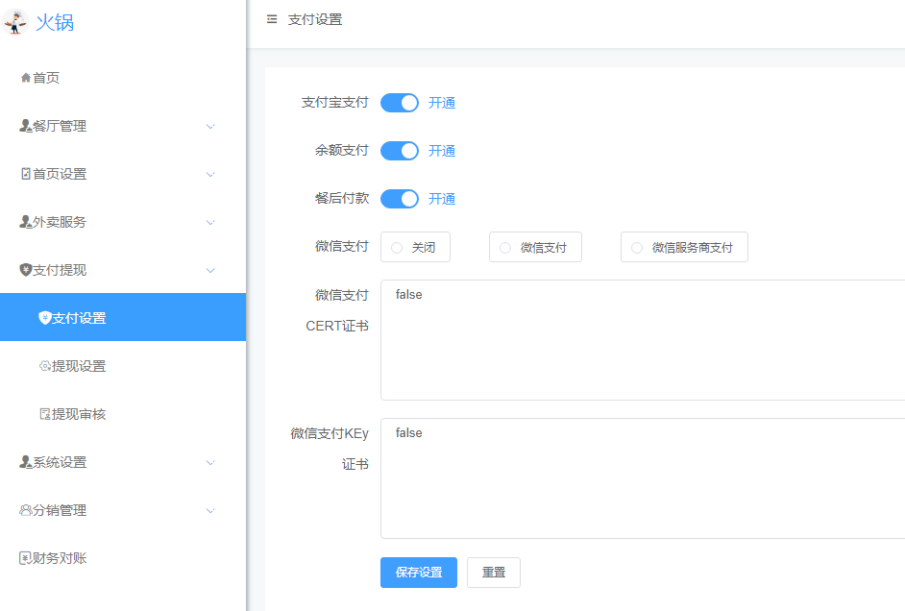Open the 提现审核 submenu item

click(x=123, y=414)
